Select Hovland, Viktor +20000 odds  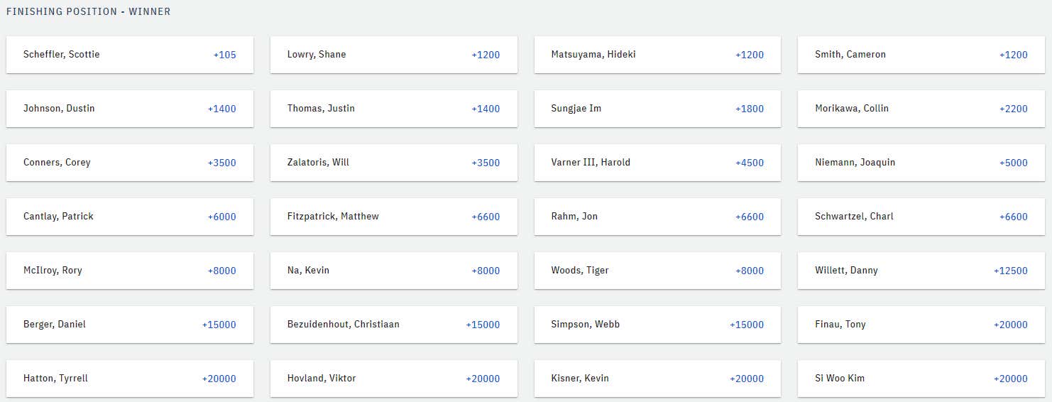coord(394,379)
